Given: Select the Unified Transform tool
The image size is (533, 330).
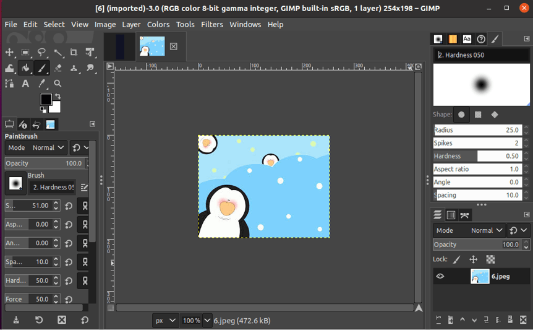Looking at the screenshot, I should click(x=90, y=52).
